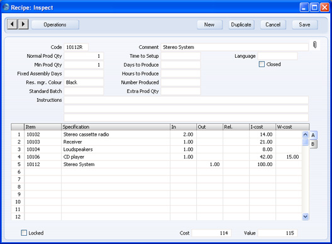Click the Extra Prod Qty field
Image resolution: width=332 pixels, height=244 pixels.
click(x=180, y=91)
